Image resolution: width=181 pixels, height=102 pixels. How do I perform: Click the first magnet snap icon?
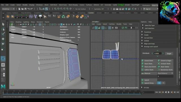pos(55,9)
